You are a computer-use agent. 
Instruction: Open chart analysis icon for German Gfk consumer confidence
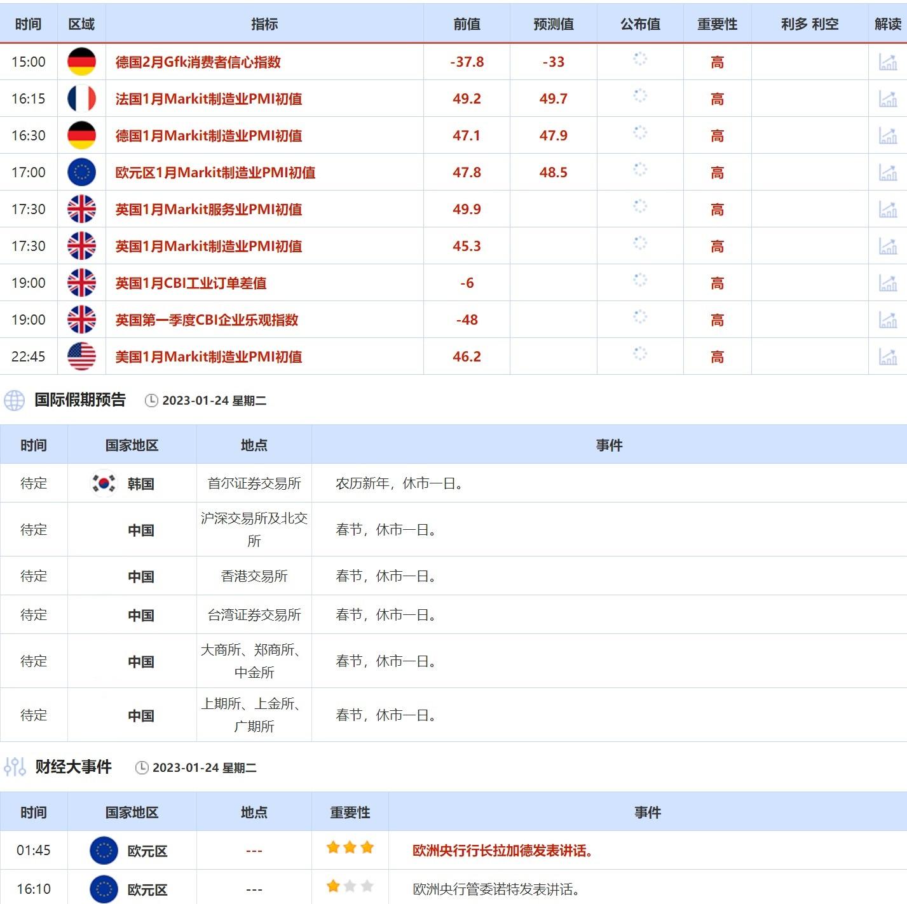click(887, 62)
